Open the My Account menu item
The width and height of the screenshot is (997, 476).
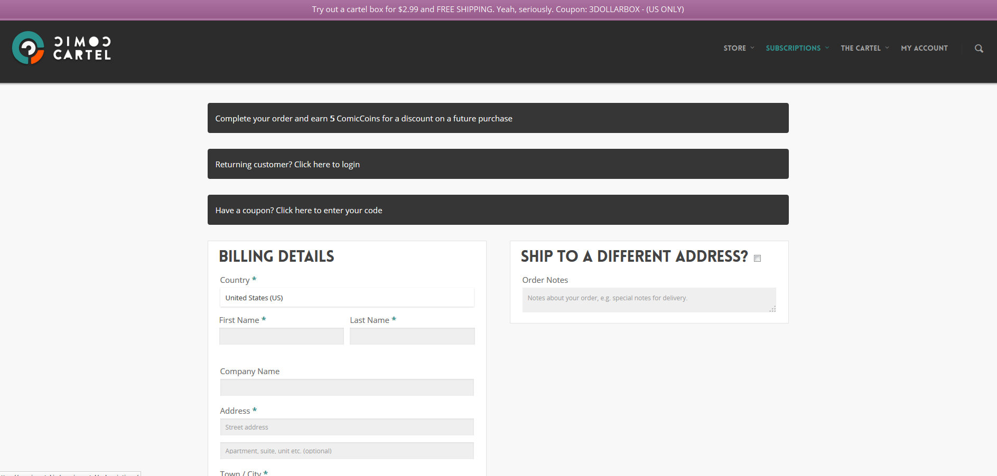[x=924, y=48]
